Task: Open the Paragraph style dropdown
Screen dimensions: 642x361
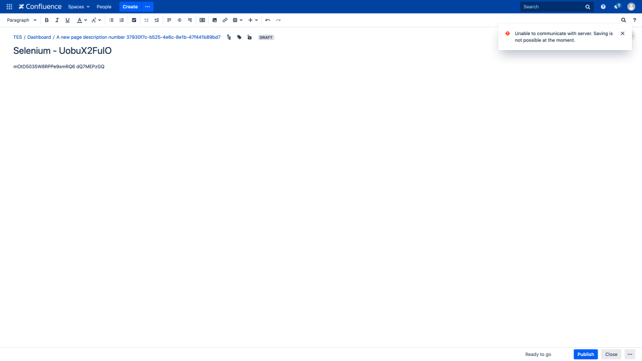Action: pyautogui.click(x=22, y=20)
